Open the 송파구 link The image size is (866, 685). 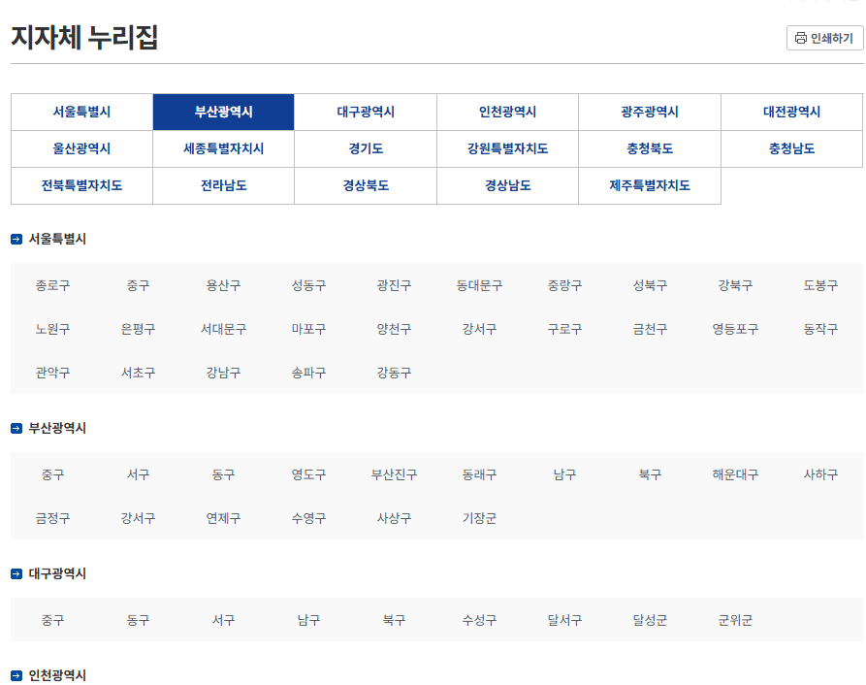pyautogui.click(x=308, y=373)
